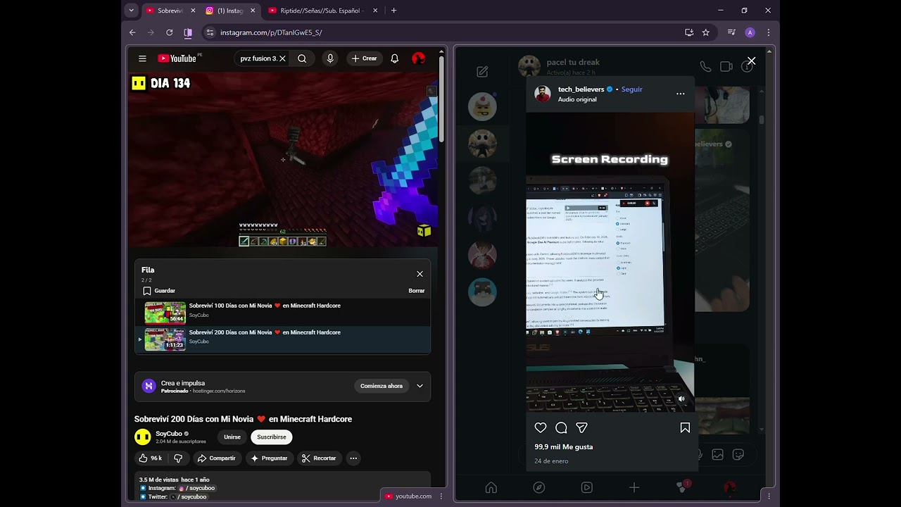Open the video's more actions ellipsis
Viewport: 901px width, 507px height.
(x=353, y=458)
